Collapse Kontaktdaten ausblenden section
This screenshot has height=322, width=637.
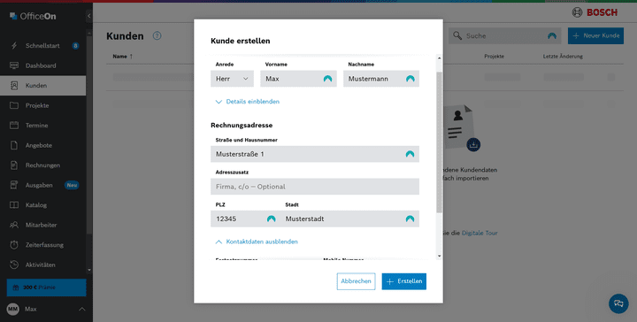257,241
